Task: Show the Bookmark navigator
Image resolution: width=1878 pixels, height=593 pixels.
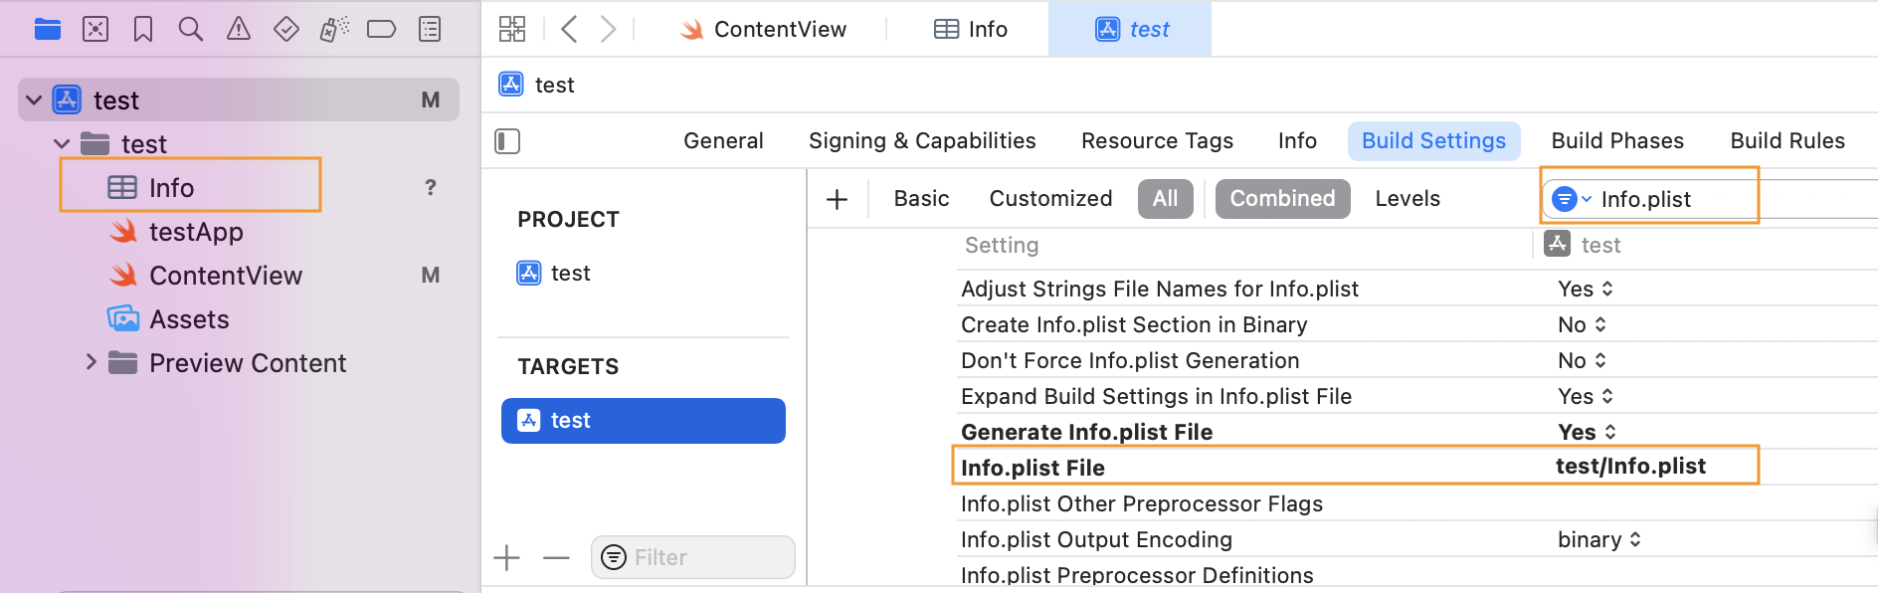Action: (143, 30)
